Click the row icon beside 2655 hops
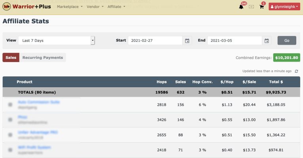Image resolution: width=303 pixels, height=158 pixels. 10,135
